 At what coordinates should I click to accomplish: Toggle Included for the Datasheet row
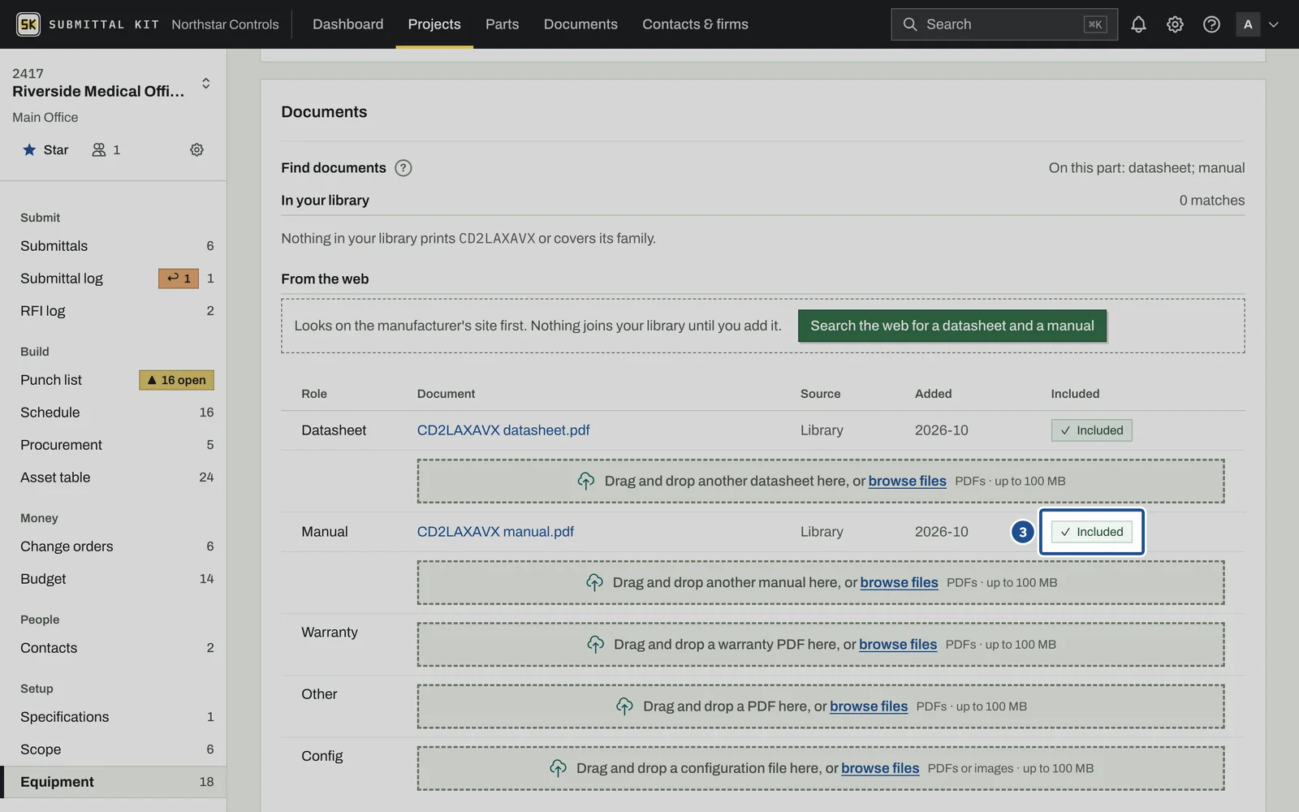1091,430
